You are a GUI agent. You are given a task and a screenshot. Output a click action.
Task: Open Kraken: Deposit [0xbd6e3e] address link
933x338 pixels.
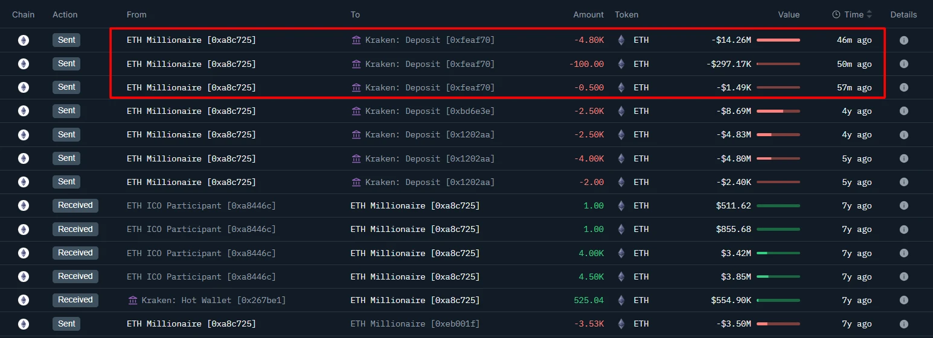tap(429, 111)
